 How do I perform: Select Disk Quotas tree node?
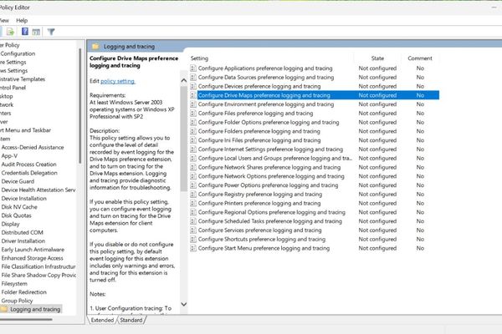point(17,215)
